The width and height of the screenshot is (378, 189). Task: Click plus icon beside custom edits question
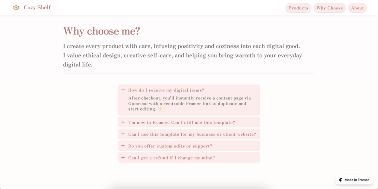pyautogui.click(x=123, y=146)
